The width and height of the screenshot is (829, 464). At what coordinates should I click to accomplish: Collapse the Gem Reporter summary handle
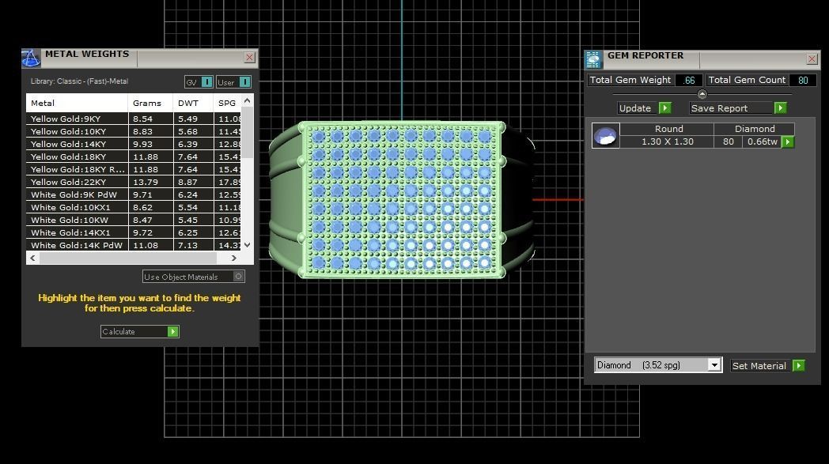702,94
